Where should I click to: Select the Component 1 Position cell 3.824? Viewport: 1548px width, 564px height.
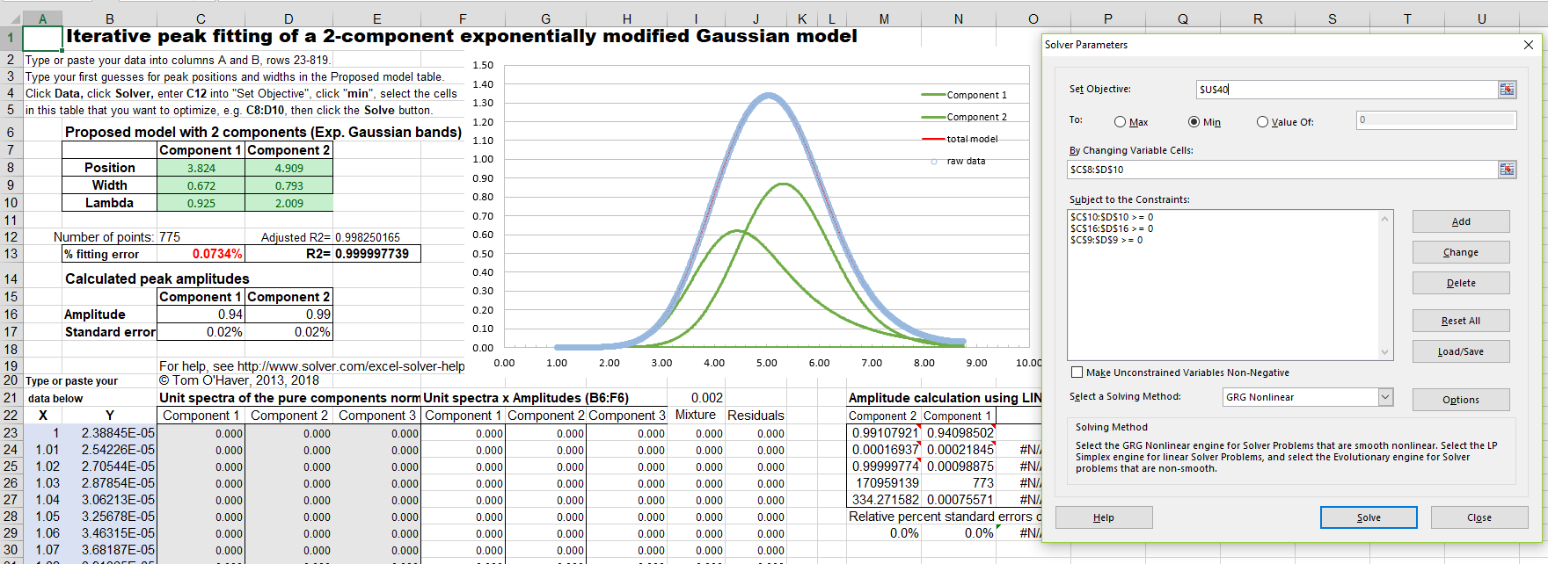(201, 168)
